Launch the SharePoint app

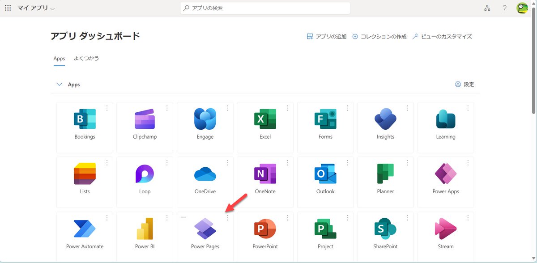coord(385,229)
